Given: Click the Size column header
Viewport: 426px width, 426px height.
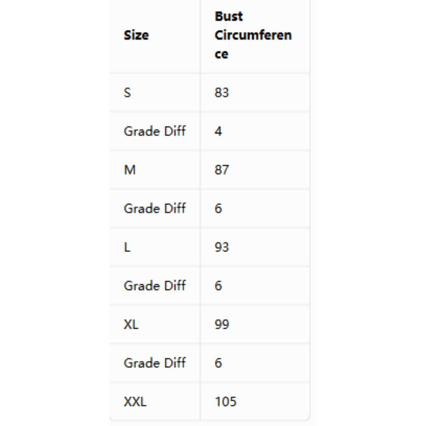Looking at the screenshot, I should (x=136, y=35).
